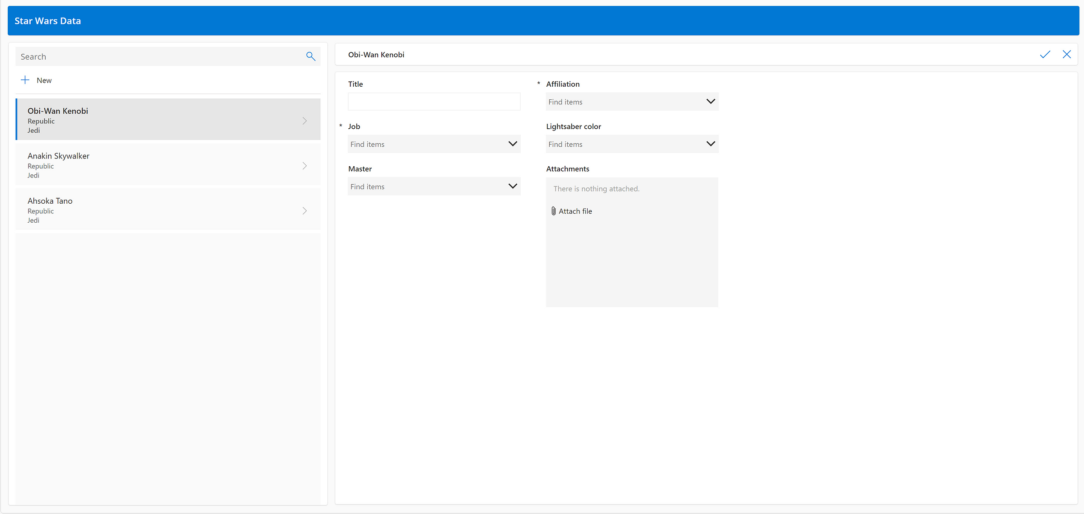Click the New button label

point(44,80)
